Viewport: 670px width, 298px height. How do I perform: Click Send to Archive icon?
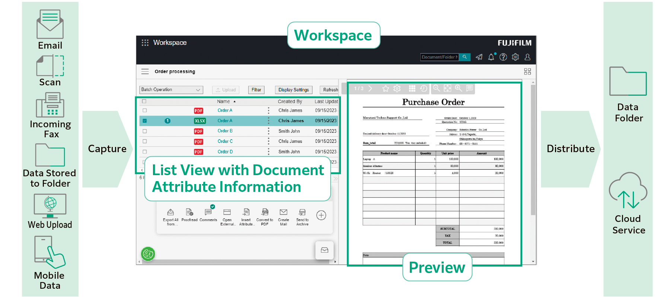[302, 213]
